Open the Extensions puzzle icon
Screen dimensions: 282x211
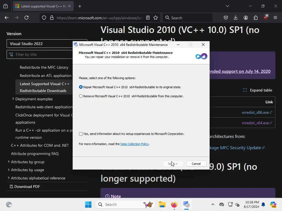[x=256, y=18]
